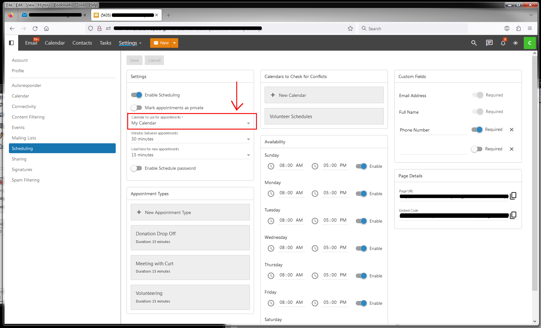Image resolution: width=541 pixels, height=328 pixels.
Task: Click the search magnifier in app header
Action: point(474,43)
